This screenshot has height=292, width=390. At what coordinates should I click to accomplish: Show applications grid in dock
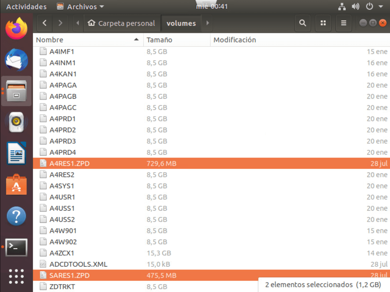click(x=16, y=276)
